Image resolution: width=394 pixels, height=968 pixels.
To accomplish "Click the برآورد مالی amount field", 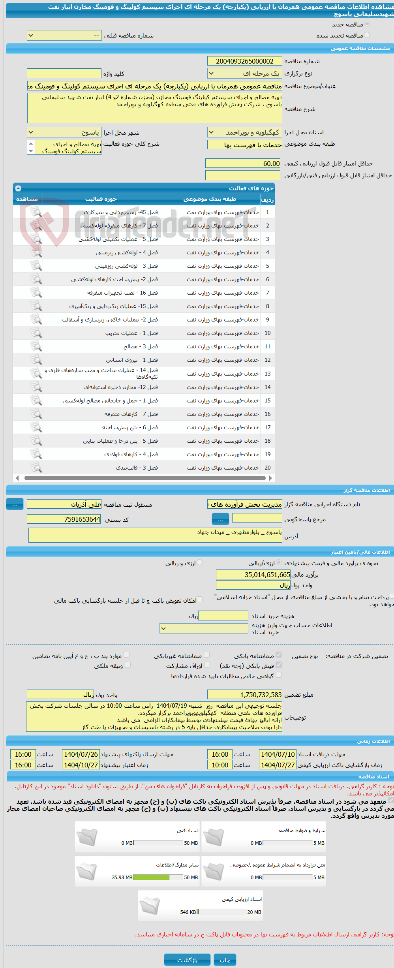I will [253, 575].
